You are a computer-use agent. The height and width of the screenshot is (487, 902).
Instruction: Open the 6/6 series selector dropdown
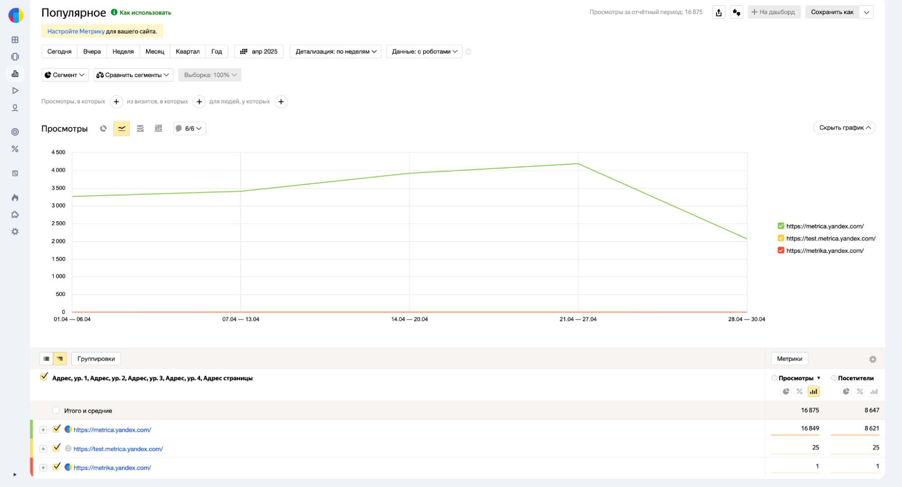[190, 129]
